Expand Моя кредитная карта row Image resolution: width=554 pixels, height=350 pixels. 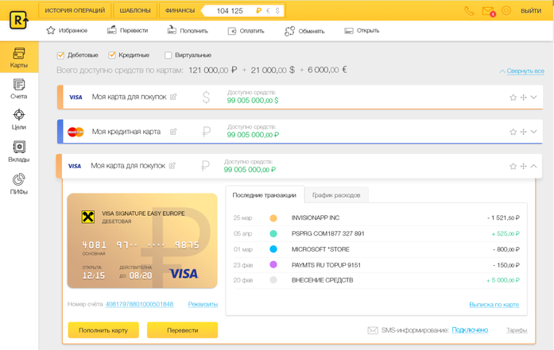coord(534,132)
